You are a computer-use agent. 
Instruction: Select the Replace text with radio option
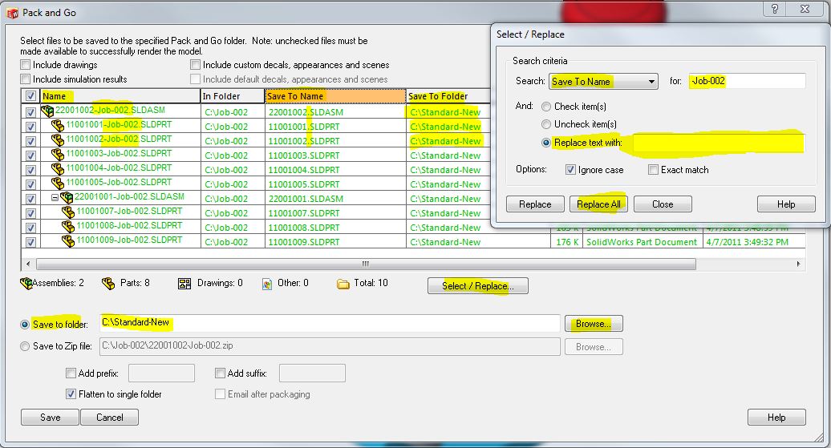pyautogui.click(x=546, y=143)
